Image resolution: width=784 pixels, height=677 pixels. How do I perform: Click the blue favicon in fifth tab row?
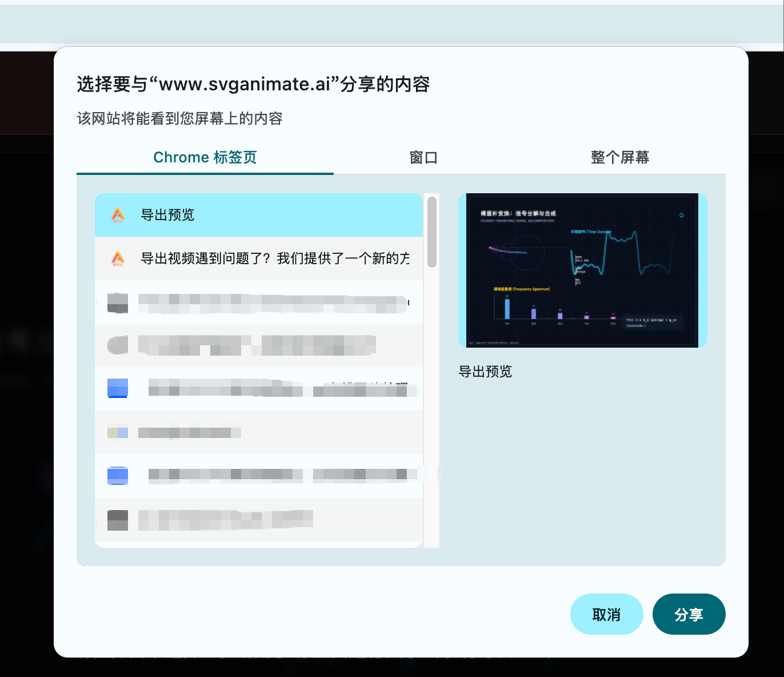click(118, 388)
